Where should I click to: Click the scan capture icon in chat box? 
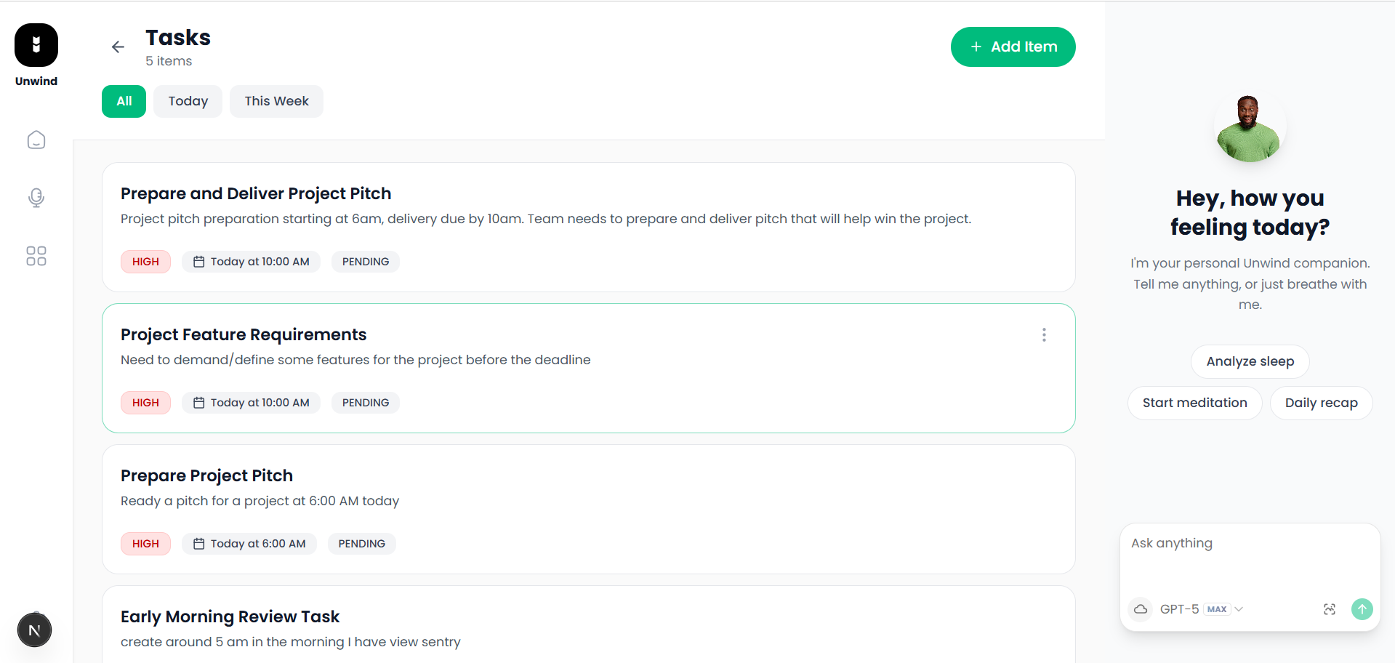click(x=1330, y=609)
